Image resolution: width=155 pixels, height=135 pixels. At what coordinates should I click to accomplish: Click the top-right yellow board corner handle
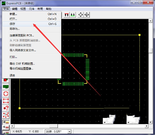[139, 35]
